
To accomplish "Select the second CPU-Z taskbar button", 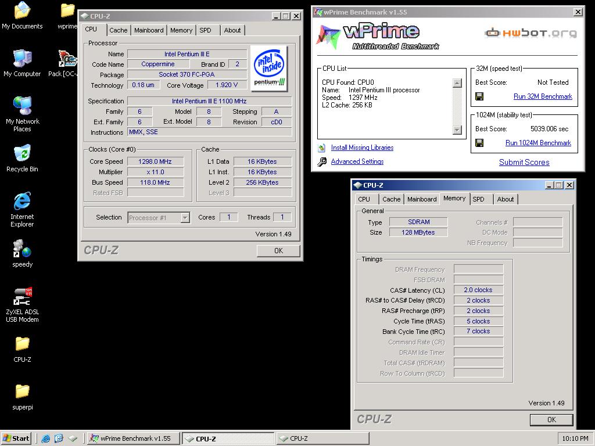I will (x=322, y=438).
